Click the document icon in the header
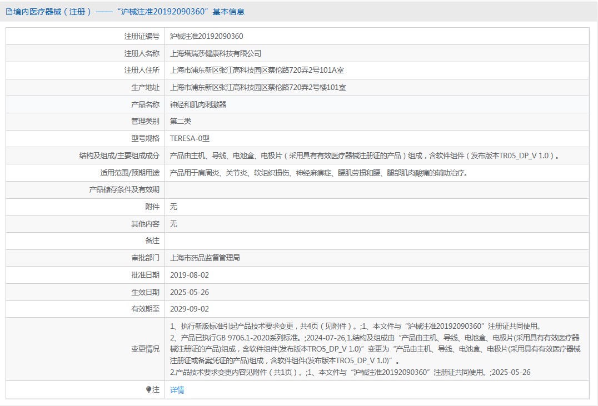598x406 pixels. pyautogui.click(x=9, y=12)
